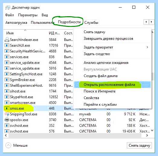Open the Файл menu
Image resolution: width=158 pixels, height=156 pixels.
pos(9,15)
